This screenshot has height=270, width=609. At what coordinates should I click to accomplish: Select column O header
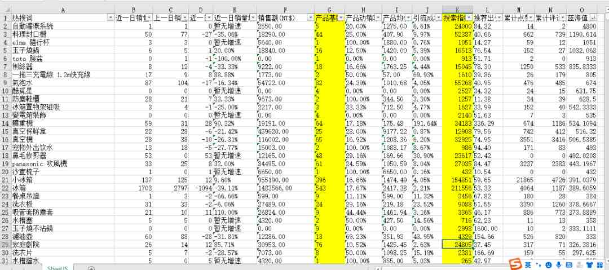pos(582,10)
